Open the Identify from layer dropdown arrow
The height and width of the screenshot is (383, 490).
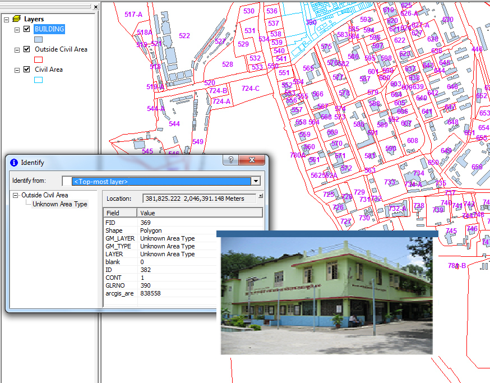point(256,181)
